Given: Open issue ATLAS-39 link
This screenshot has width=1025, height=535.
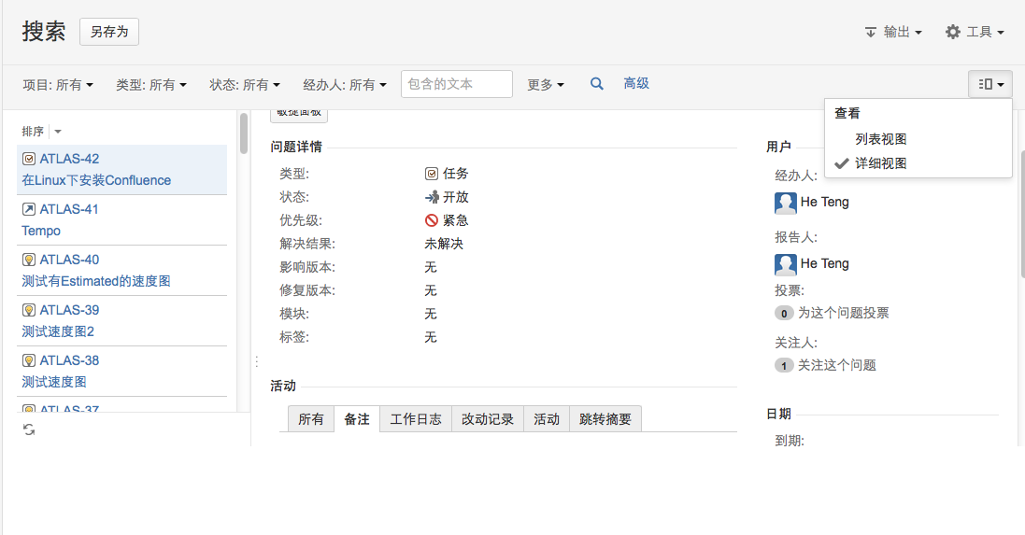Looking at the screenshot, I should (x=69, y=310).
